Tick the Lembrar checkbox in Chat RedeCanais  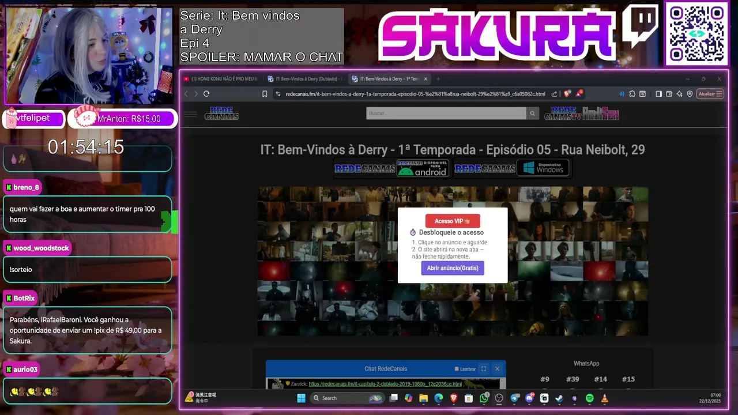point(457,369)
